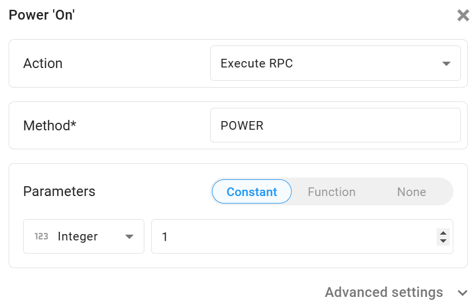This screenshot has height=305, width=473.
Task: Open the Integer value type dropdown
Action: point(83,236)
